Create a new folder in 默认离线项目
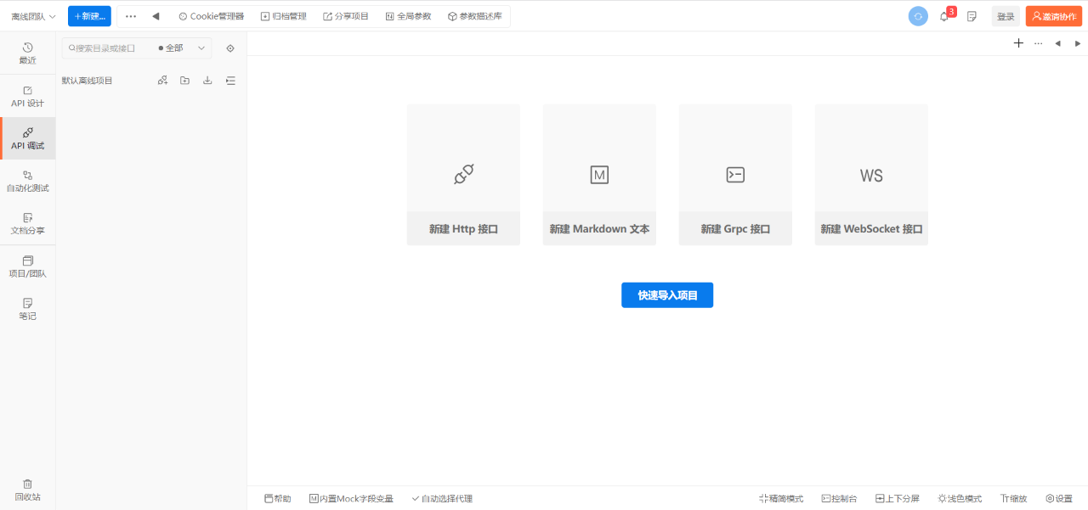The image size is (1088, 510). [184, 80]
